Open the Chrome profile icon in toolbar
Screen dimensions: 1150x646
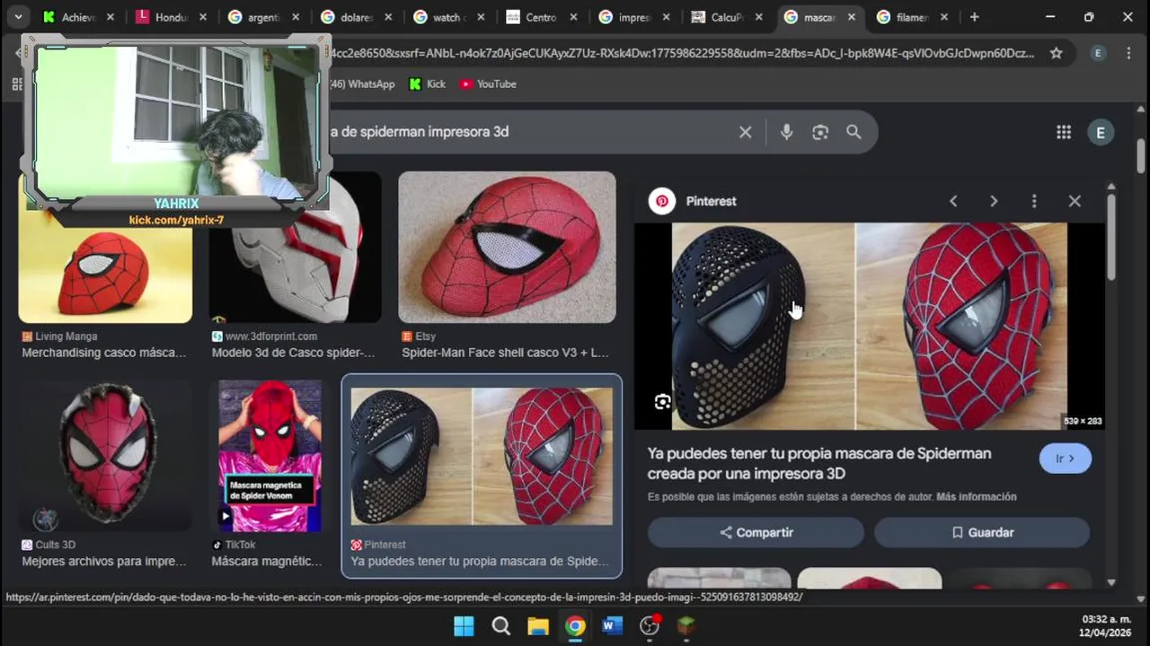point(1098,53)
